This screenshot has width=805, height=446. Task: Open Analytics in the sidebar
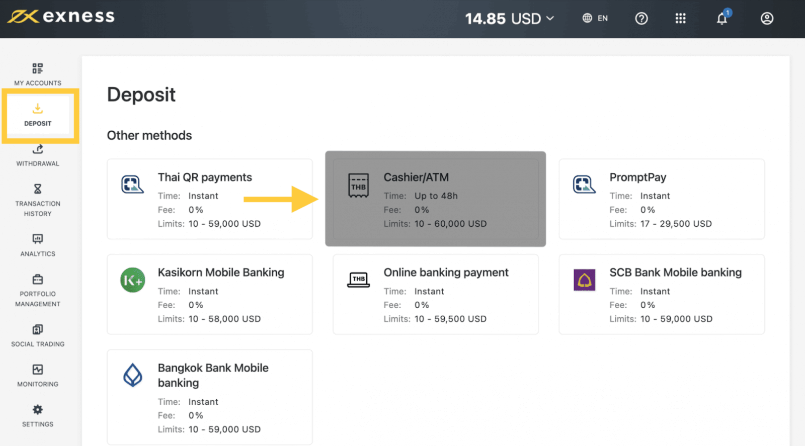pos(38,245)
